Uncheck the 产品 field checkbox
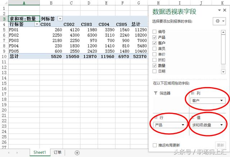230x157 pixels. click(155, 37)
